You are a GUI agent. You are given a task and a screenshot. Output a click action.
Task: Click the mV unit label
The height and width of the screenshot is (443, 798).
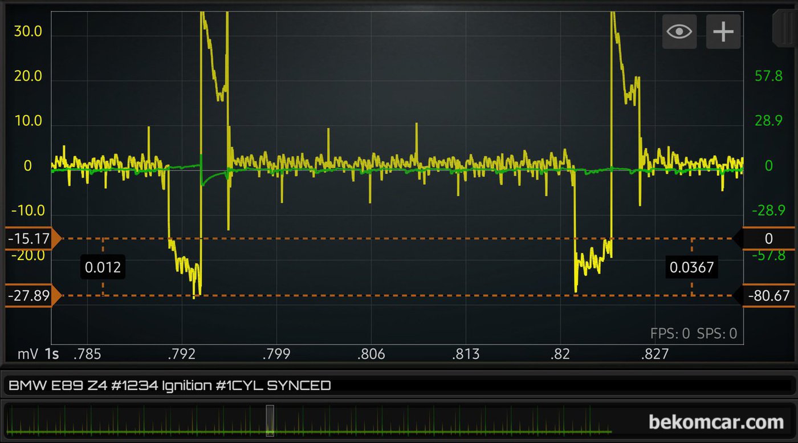coord(27,354)
